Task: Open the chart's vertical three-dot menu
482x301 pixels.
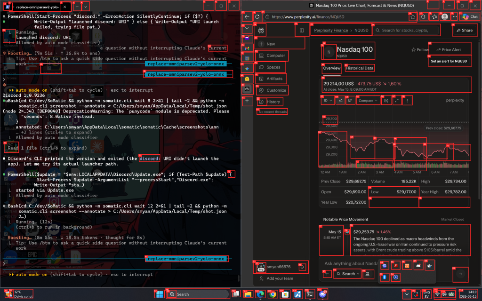Action: (407, 101)
